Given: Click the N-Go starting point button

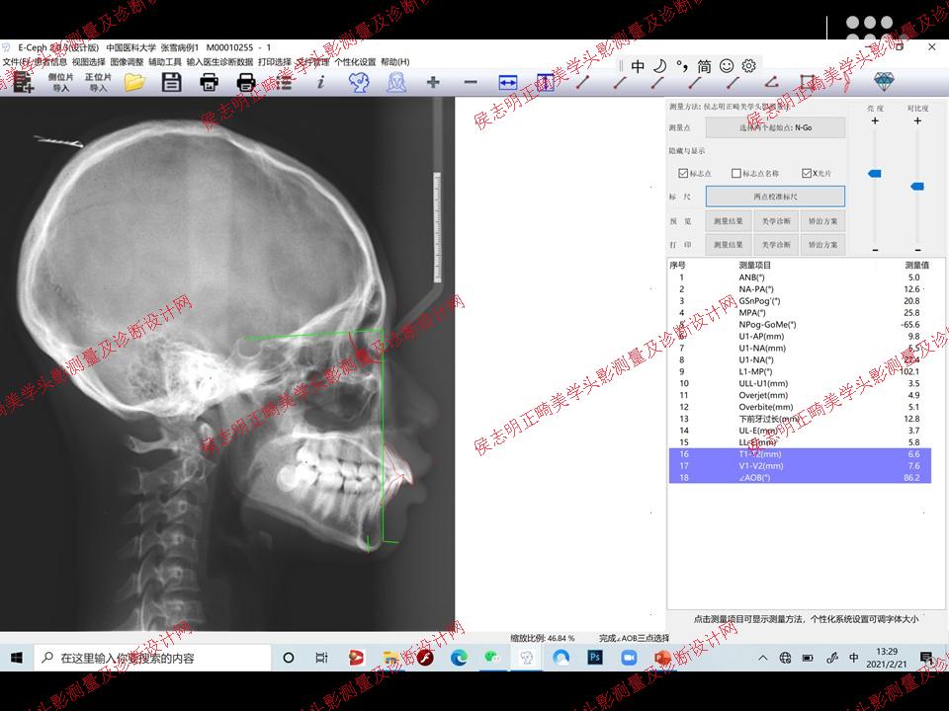Looking at the screenshot, I should [x=775, y=127].
